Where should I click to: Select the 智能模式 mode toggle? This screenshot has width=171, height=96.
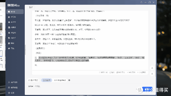point(47,80)
